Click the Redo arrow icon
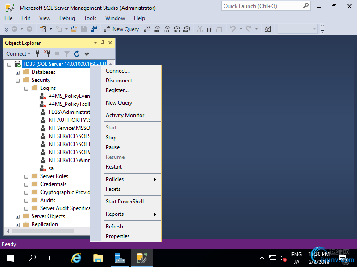The width and height of the screenshot is (357, 267). (x=249, y=29)
